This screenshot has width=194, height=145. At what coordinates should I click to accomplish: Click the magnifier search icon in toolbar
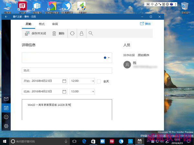[91, 34]
